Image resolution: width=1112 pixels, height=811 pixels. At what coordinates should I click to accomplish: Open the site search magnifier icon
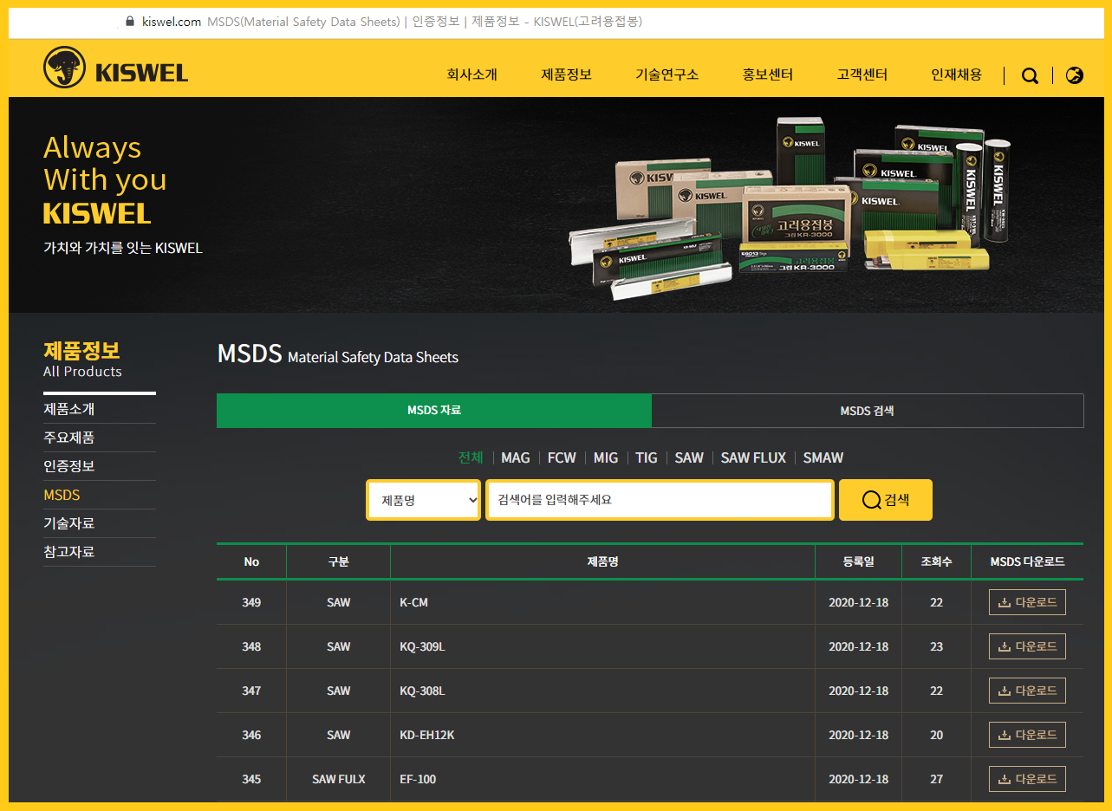(1030, 75)
